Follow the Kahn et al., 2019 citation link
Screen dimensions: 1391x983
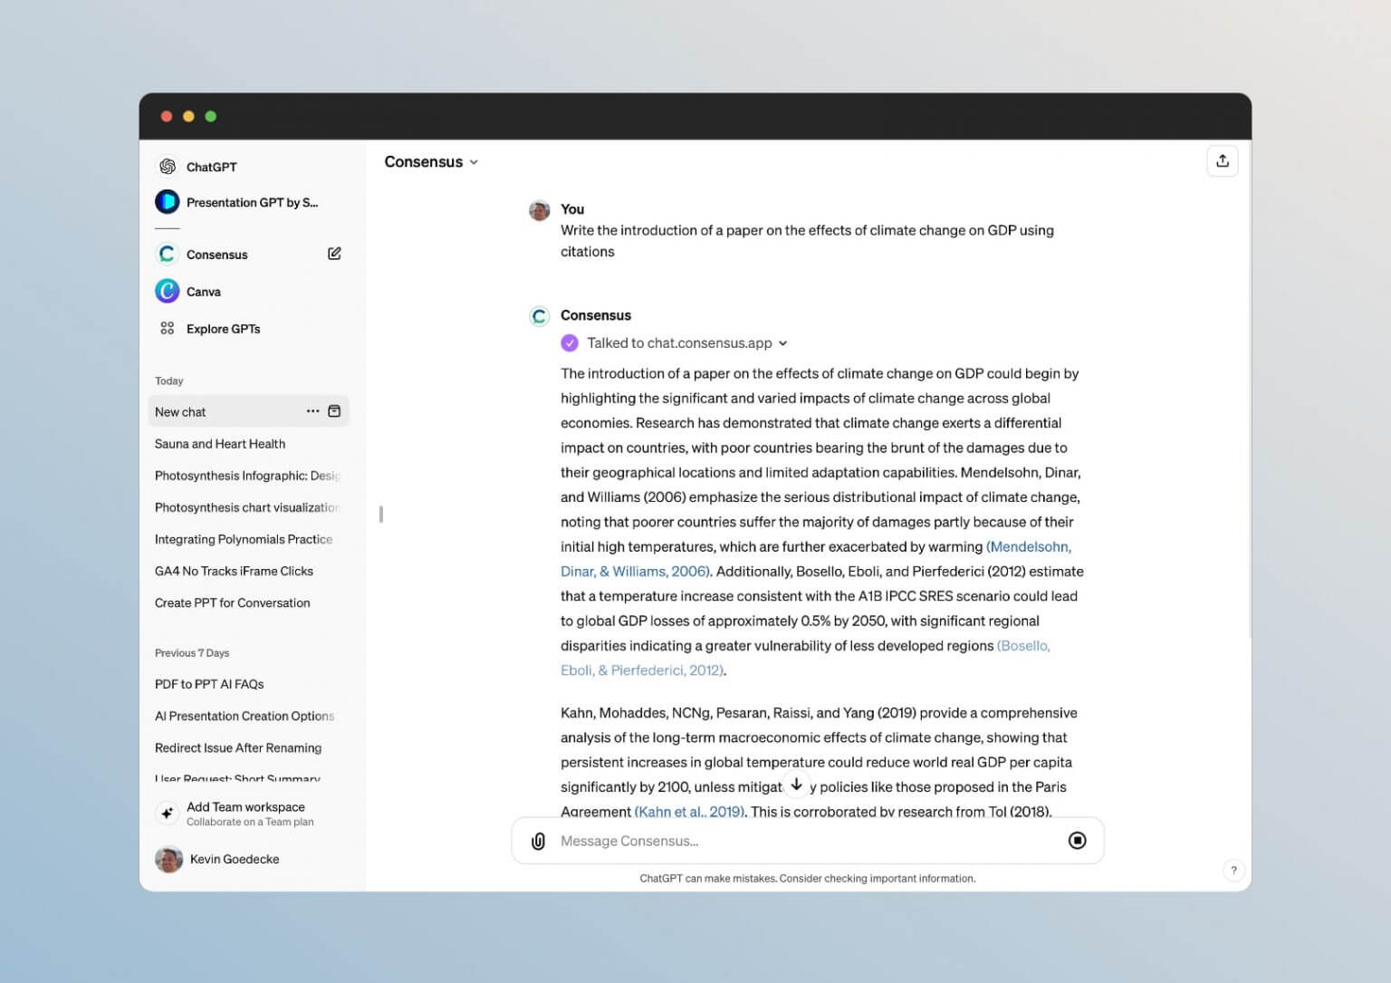689,812
